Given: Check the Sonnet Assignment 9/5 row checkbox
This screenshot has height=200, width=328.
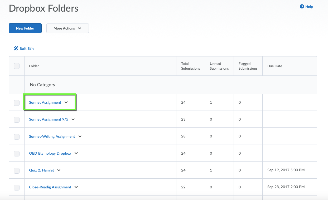Looking at the screenshot, I should coord(17,120).
